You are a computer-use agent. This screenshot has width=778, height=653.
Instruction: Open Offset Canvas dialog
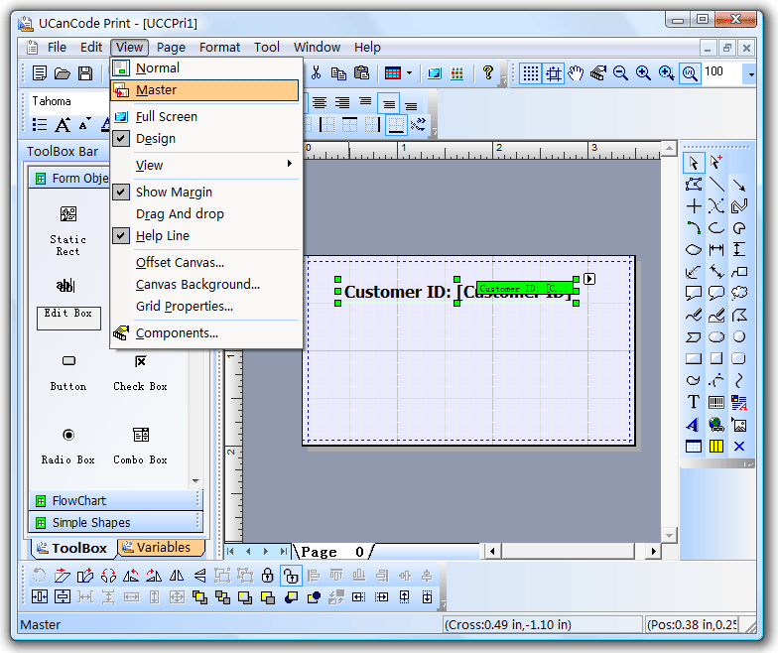[204, 262]
